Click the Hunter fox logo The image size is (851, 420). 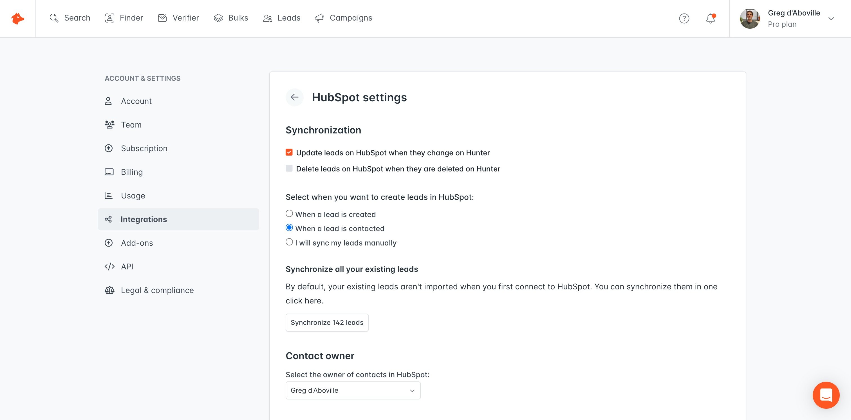17,18
